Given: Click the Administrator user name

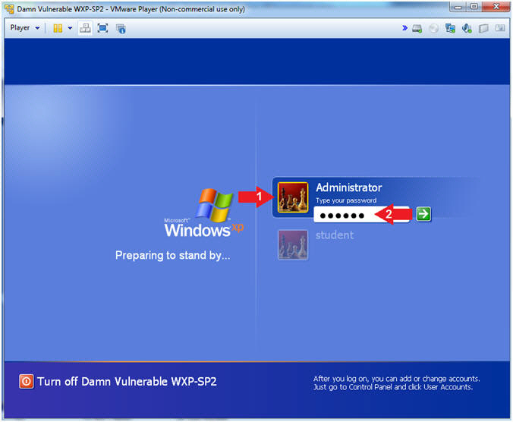Looking at the screenshot, I should 349,187.
